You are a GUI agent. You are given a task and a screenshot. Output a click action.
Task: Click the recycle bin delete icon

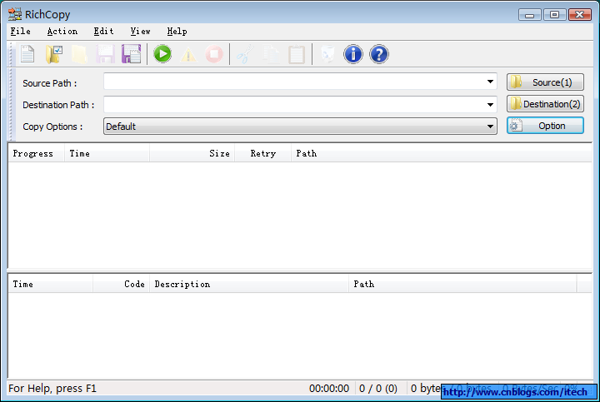click(327, 54)
